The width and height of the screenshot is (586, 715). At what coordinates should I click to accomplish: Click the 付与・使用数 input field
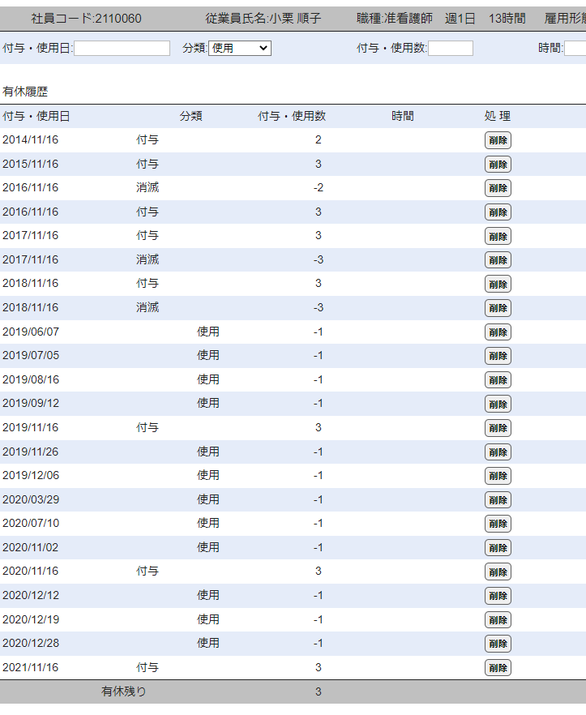point(450,49)
